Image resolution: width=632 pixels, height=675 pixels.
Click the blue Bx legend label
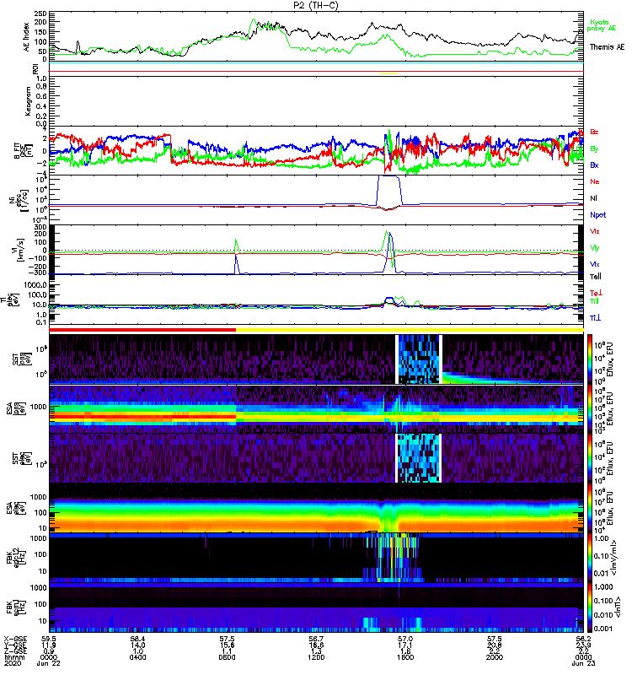(x=594, y=165)
